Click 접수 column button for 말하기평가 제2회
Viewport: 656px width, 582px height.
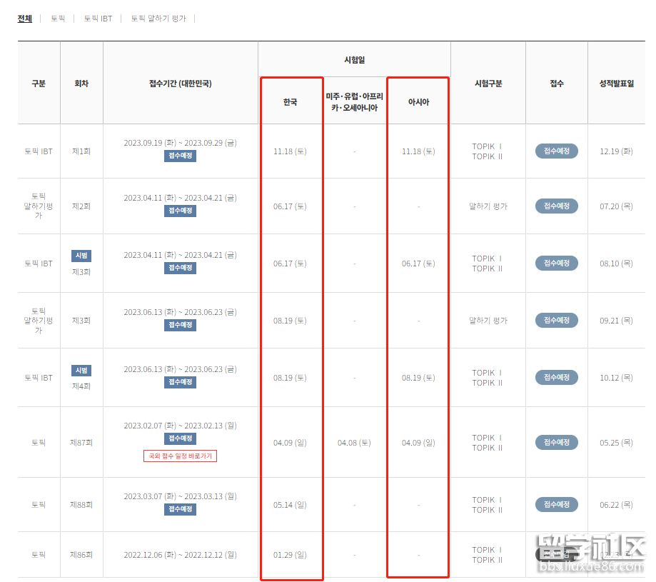[x=556, y=206]
